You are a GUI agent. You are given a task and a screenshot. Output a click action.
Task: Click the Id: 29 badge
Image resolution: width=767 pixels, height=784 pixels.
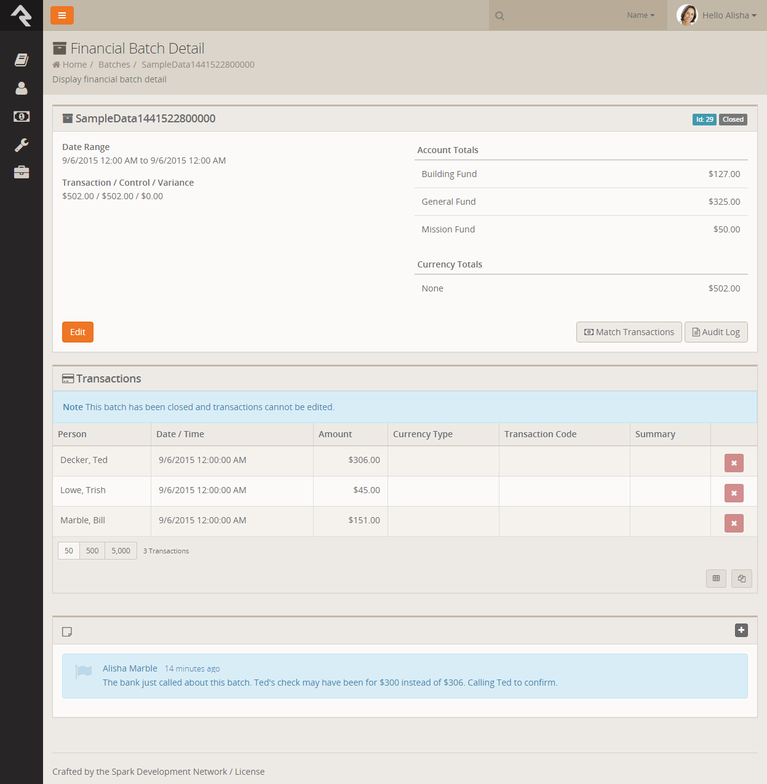[704, 119]
